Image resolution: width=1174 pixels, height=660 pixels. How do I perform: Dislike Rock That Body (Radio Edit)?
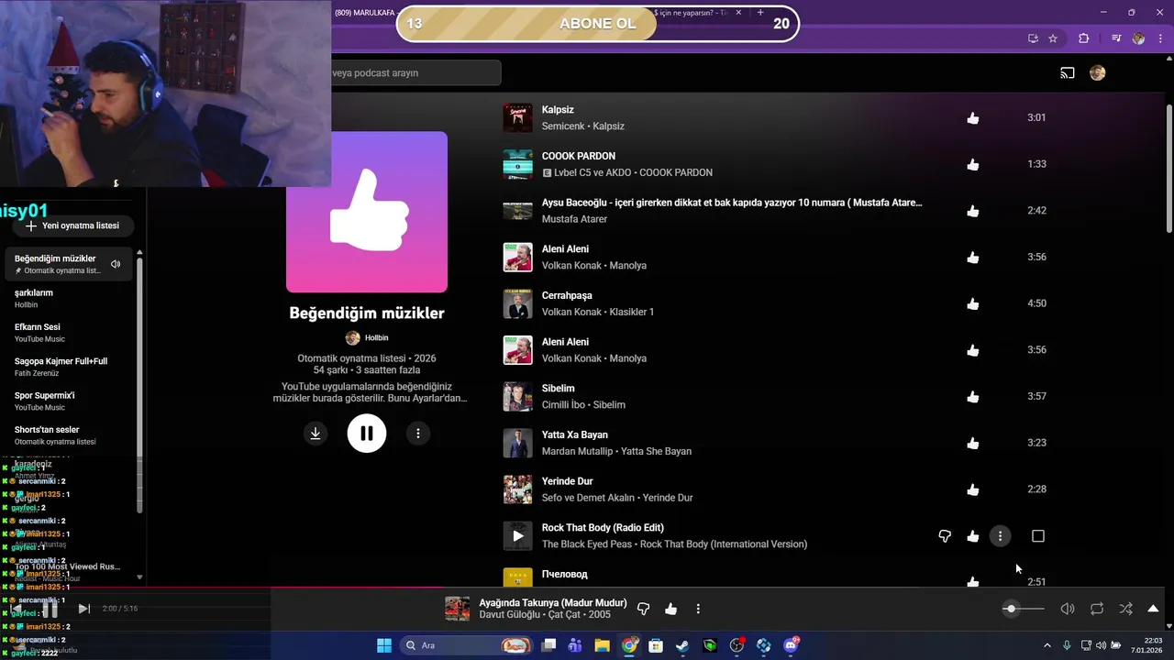(x=945, y=536)
